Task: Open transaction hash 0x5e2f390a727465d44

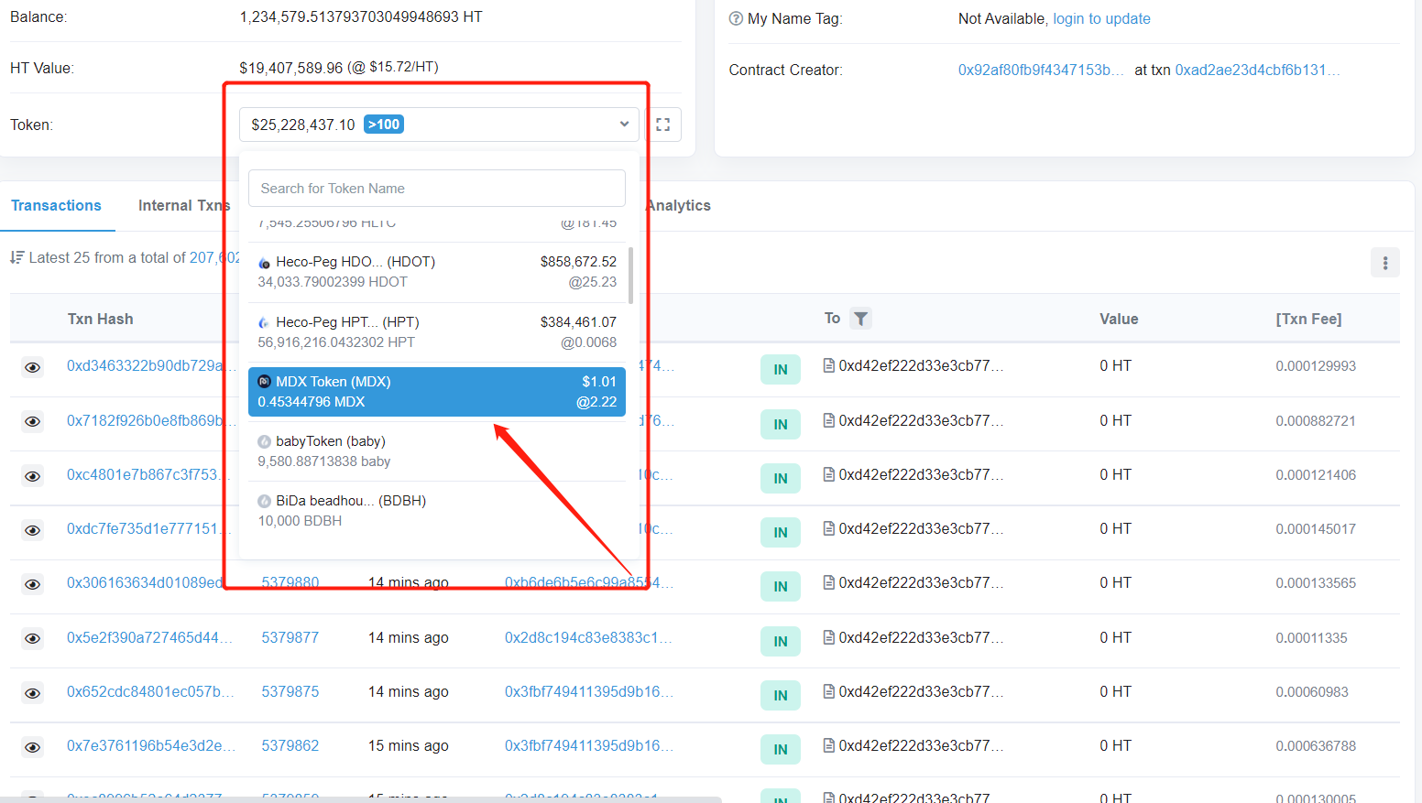Action: 148,637
